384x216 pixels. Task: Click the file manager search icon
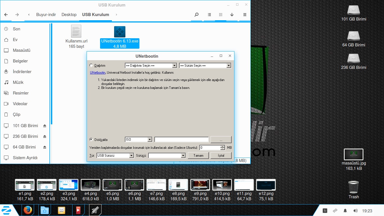click(196, 15)
